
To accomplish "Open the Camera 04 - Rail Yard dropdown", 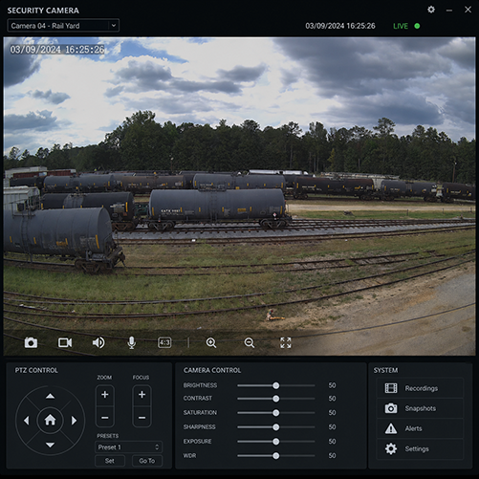I will 63,26.
